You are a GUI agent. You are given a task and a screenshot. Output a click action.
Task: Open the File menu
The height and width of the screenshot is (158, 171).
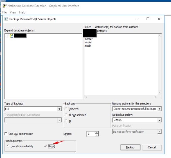[x=4, y=12]
